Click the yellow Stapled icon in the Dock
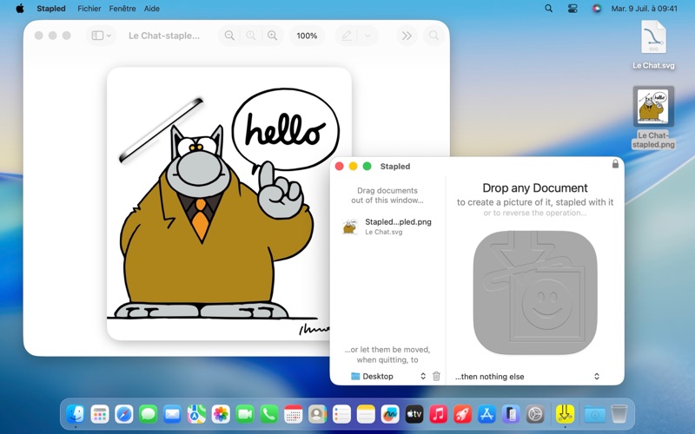Screen dimensions: 695x434 pyautogui.click(x=565, y=415)
